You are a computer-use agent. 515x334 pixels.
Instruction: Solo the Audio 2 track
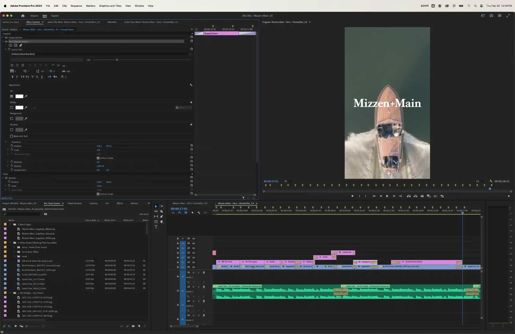199,287
